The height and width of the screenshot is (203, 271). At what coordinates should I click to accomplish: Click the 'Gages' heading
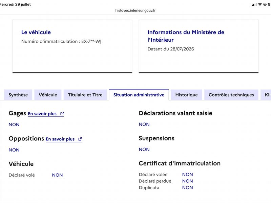pos(17,113)
